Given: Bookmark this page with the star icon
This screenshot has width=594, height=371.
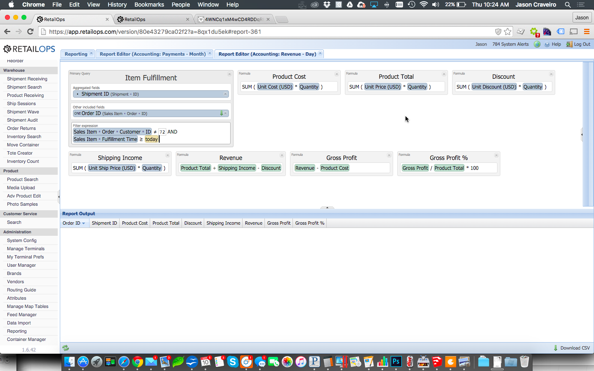Looking at the screenshot, I should (x=508, y=32).
